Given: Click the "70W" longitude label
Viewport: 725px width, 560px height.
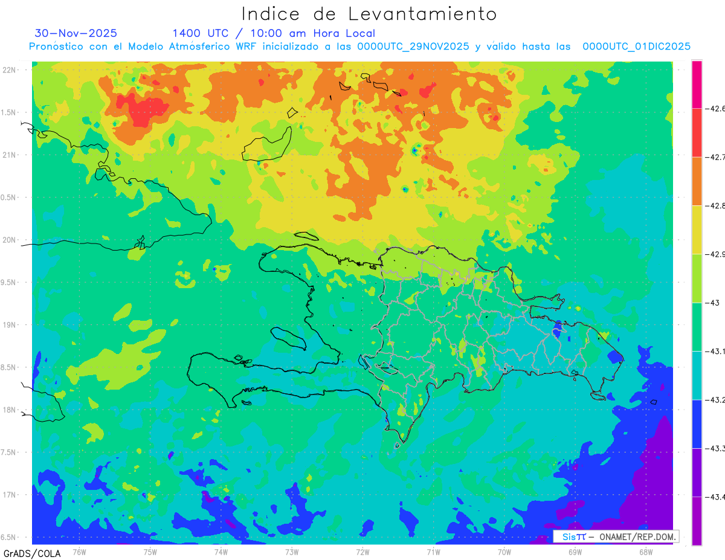Looking at the screenshot, I should click(x=504, y=552).
